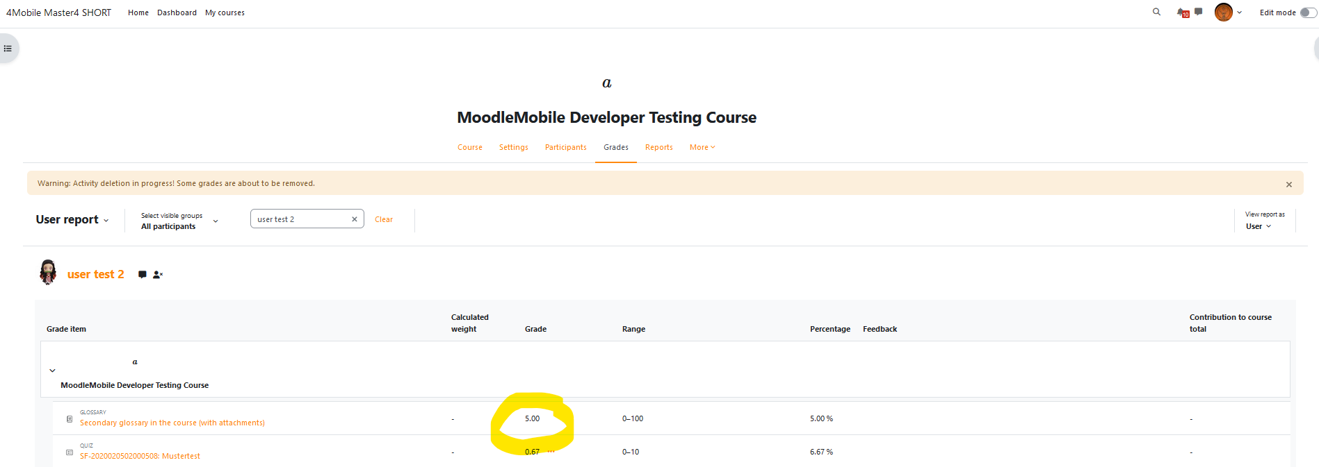Expand the More menu in course navigation
The image size is (1319, 467).
pyautogui.click(x=702, y=147)
